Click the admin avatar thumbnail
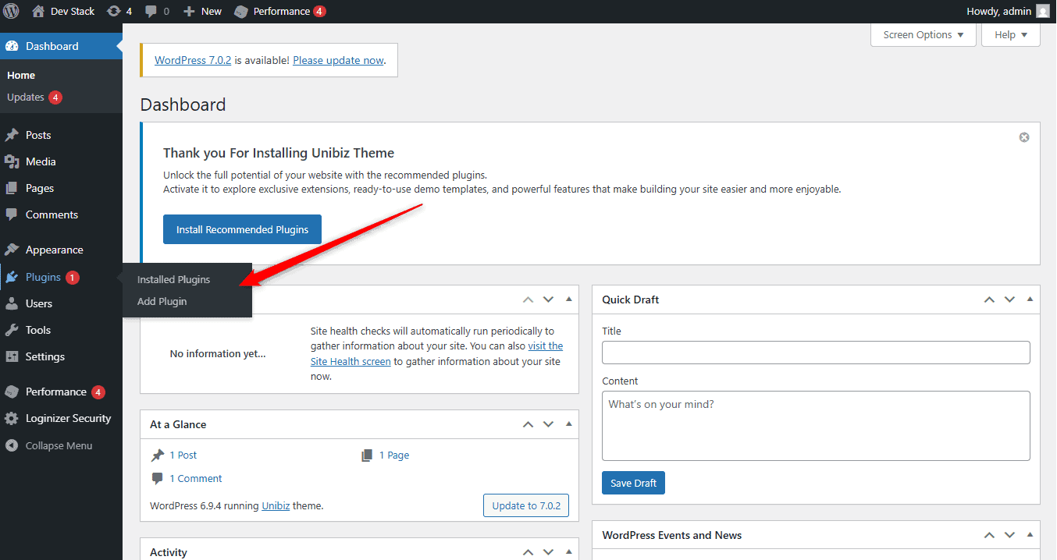Viewport: 1057px width, 560px height. 1043,11
